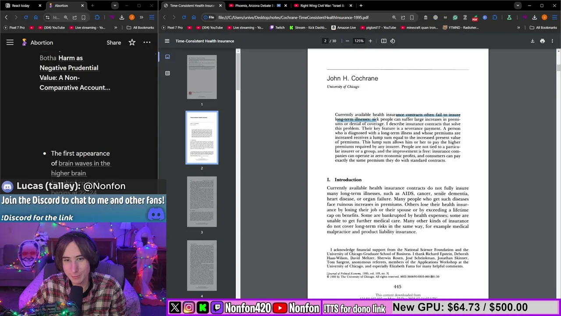Show document outline in PDF sidebar
The height and width of the screenshot is (316, 561).
click(x=167, y=73)
